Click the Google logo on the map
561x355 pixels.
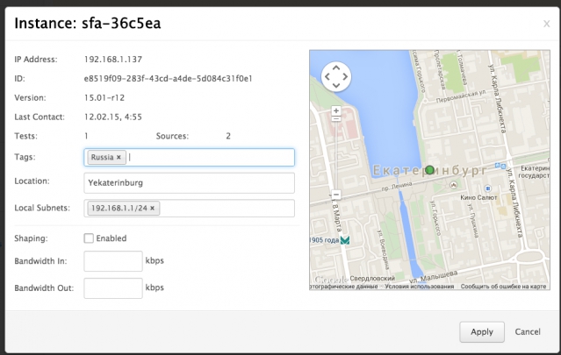[331, 280]
